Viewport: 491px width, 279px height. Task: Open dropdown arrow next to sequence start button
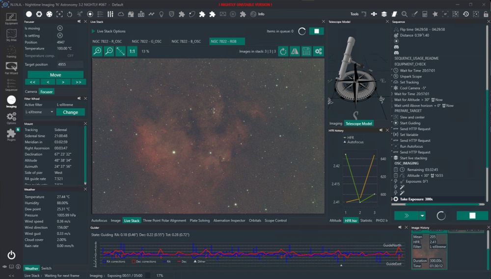point(422,216)
